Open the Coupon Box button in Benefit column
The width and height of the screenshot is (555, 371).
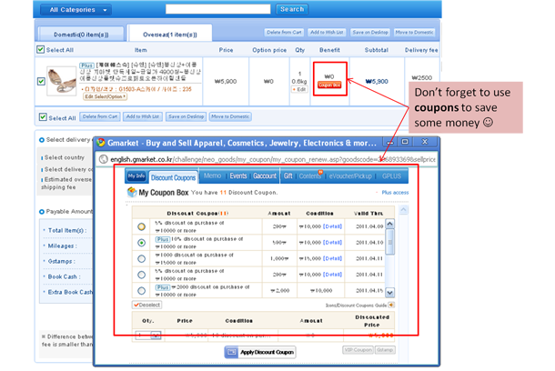coord(329,85)
